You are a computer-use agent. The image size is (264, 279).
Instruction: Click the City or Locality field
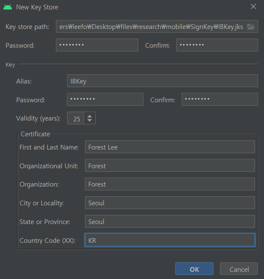pyautogui.click(x=170, y=203)
